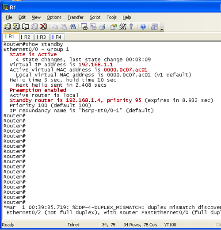
Task: Click the Print Screen toolbar icon
Action: pos(84,27)
